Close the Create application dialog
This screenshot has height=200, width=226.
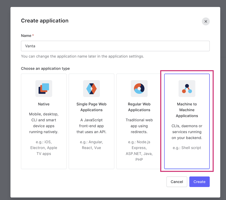206,21
